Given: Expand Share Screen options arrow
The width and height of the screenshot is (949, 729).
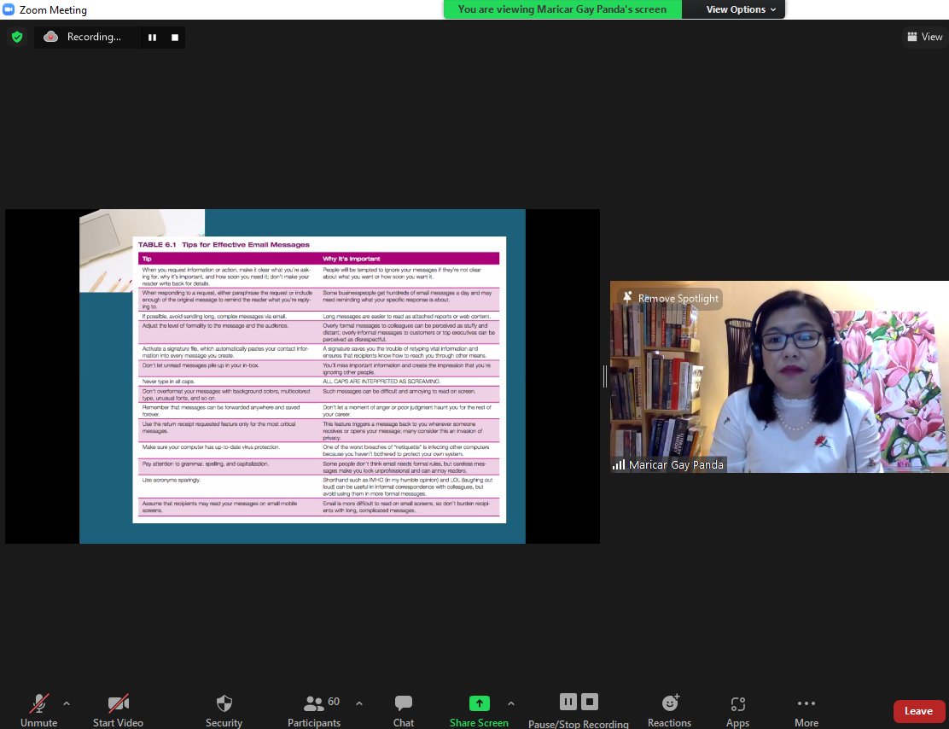Looking at the screenshot, I should (x=511, y=703).
